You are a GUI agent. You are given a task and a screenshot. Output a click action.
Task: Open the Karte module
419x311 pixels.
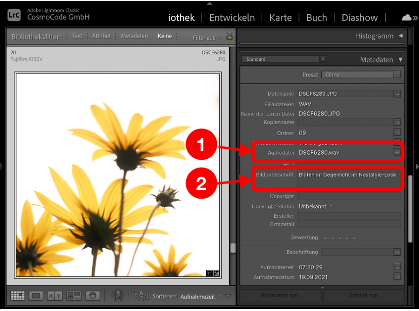point(281,18)
